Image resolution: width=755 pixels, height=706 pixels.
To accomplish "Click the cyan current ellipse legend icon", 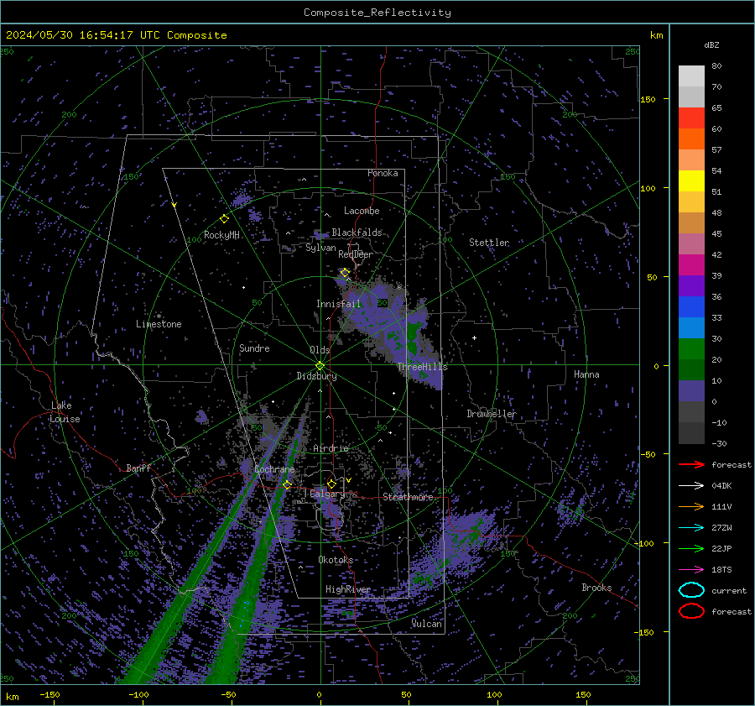I will (691, 590).
